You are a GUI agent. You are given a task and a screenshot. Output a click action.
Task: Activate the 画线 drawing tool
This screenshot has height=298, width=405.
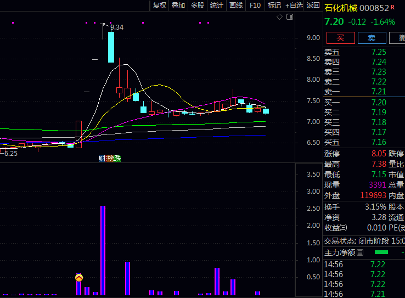click(x=236, y=5)
